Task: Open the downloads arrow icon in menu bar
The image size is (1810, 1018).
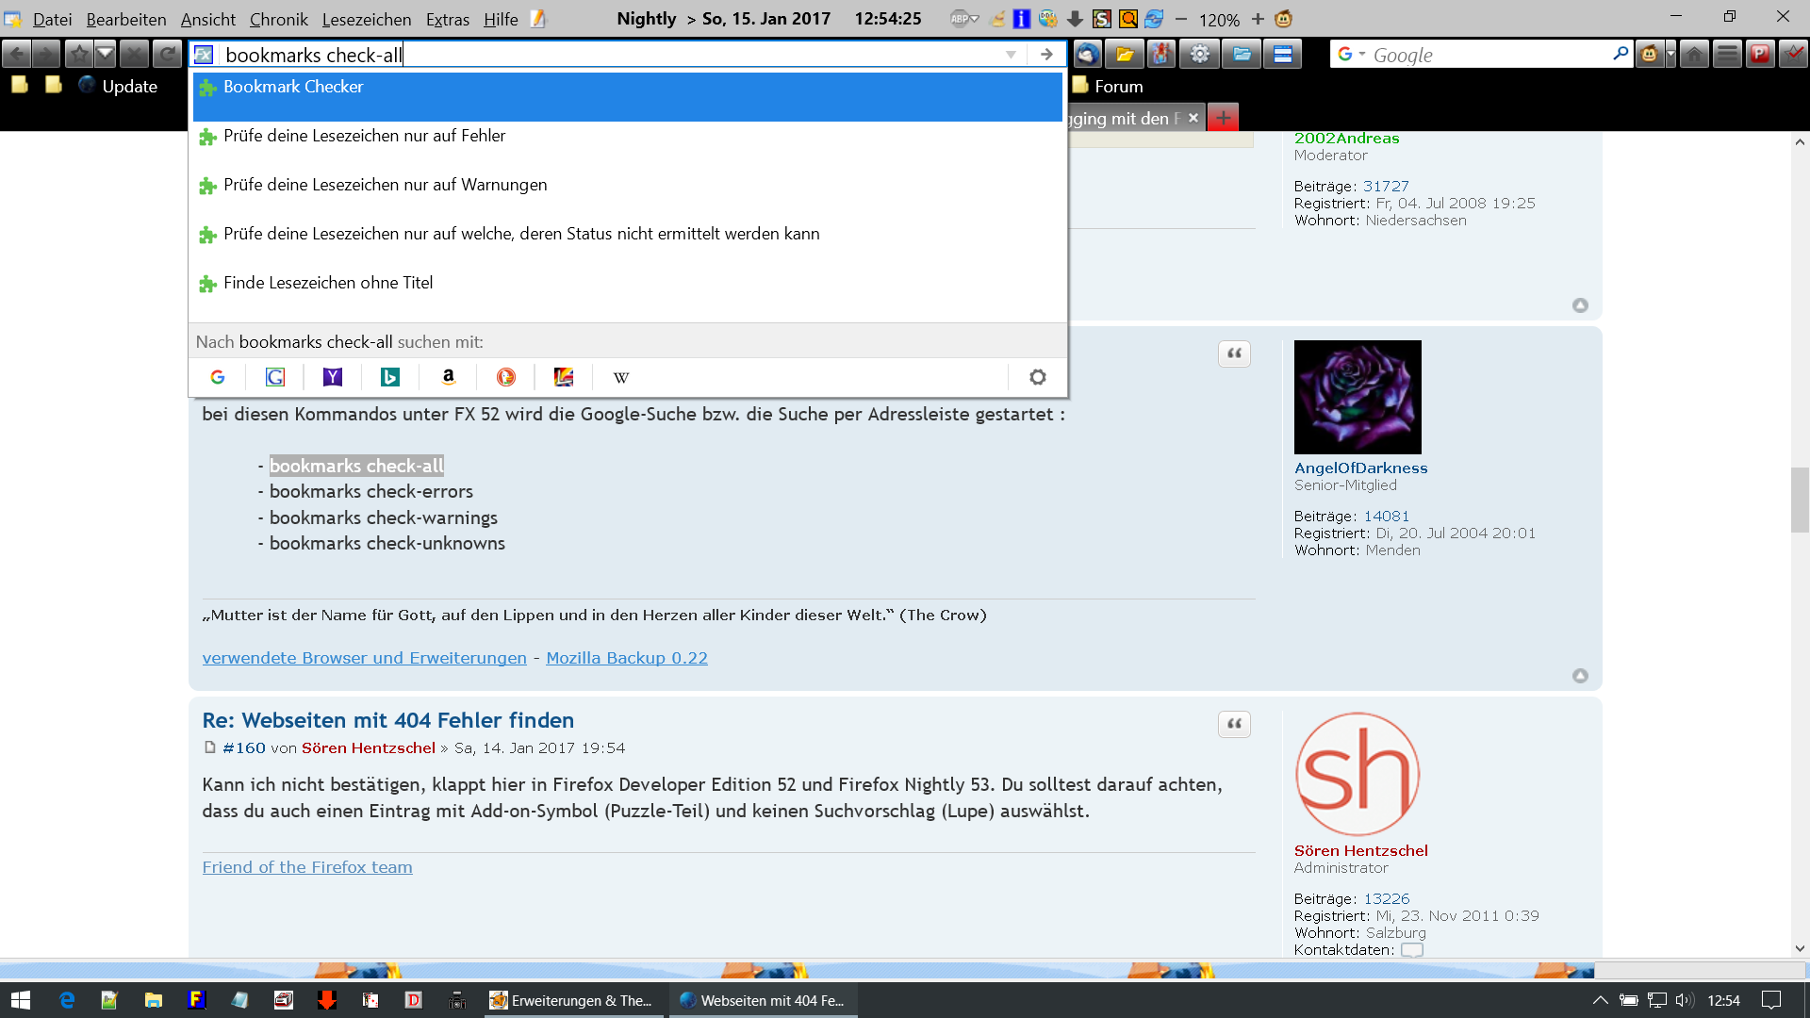Action: pos(1075,19)
